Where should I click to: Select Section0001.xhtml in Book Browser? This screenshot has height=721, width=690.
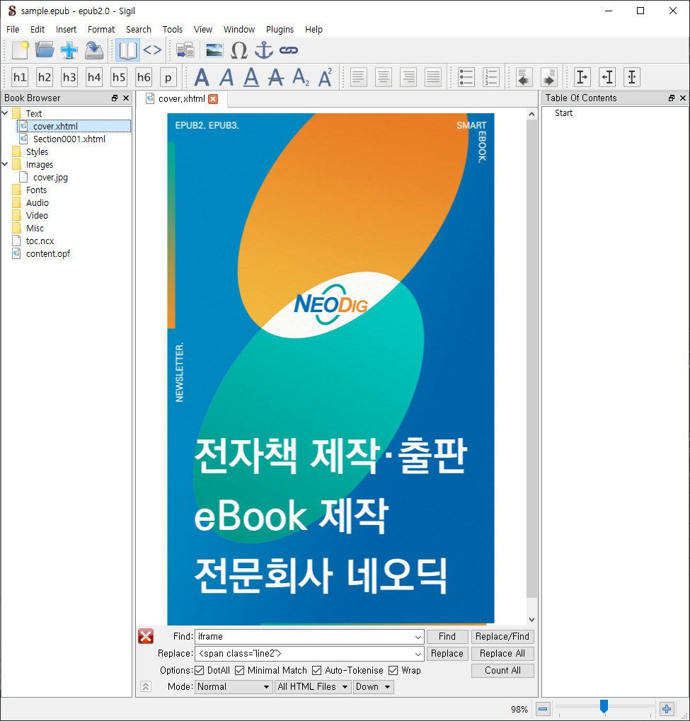point(69,139)
